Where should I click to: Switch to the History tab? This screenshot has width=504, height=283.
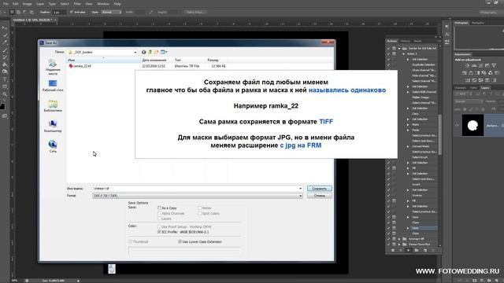tap(405, 41)
